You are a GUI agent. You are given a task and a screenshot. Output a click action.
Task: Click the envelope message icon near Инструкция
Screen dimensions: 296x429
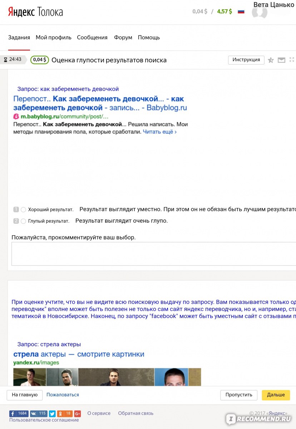(281, 60)
